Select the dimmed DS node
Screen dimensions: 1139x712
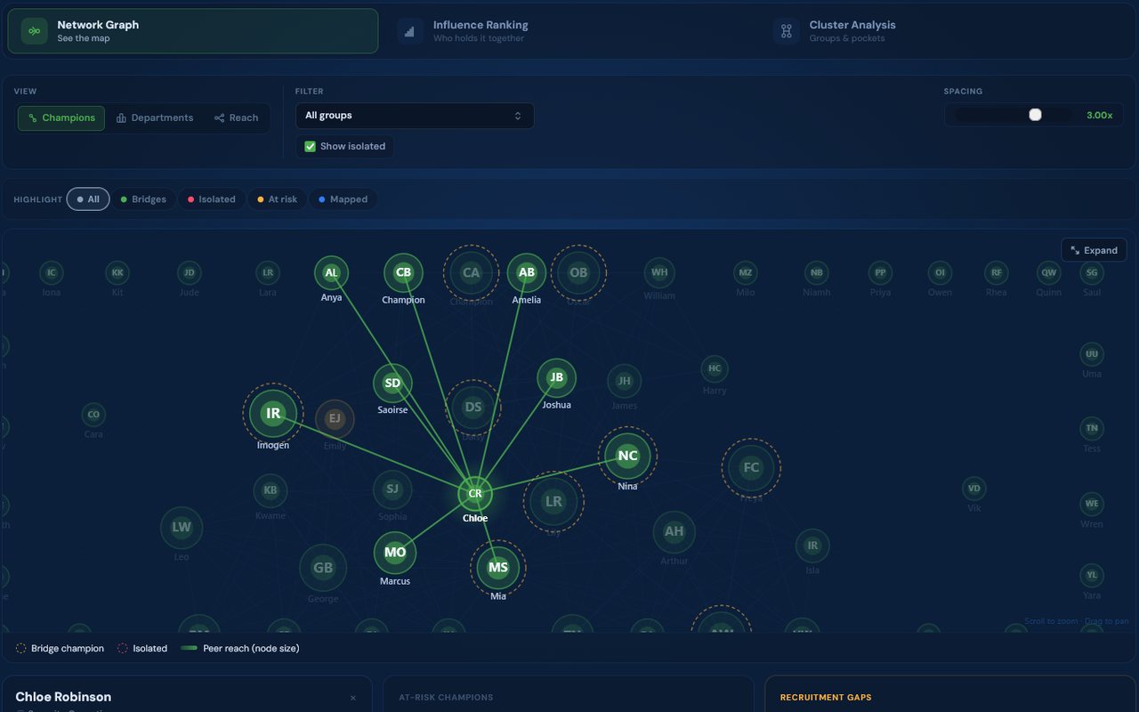473,408
